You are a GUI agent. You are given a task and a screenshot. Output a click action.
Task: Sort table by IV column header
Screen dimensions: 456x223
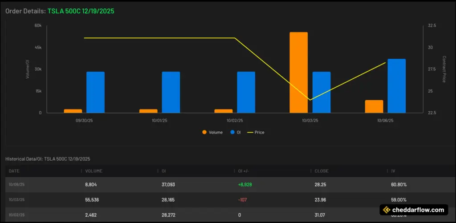point(393,171)
